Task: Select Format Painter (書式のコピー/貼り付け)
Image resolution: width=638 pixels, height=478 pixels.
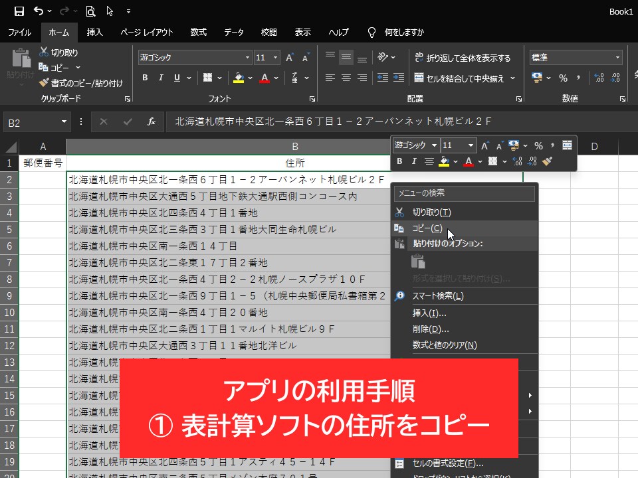Action: [80, 83]
